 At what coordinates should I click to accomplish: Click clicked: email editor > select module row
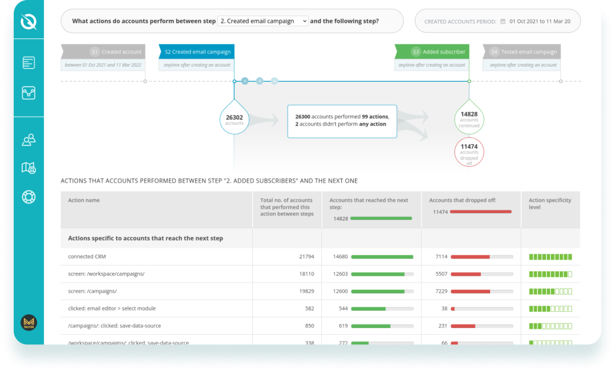[x=321, y=308]
